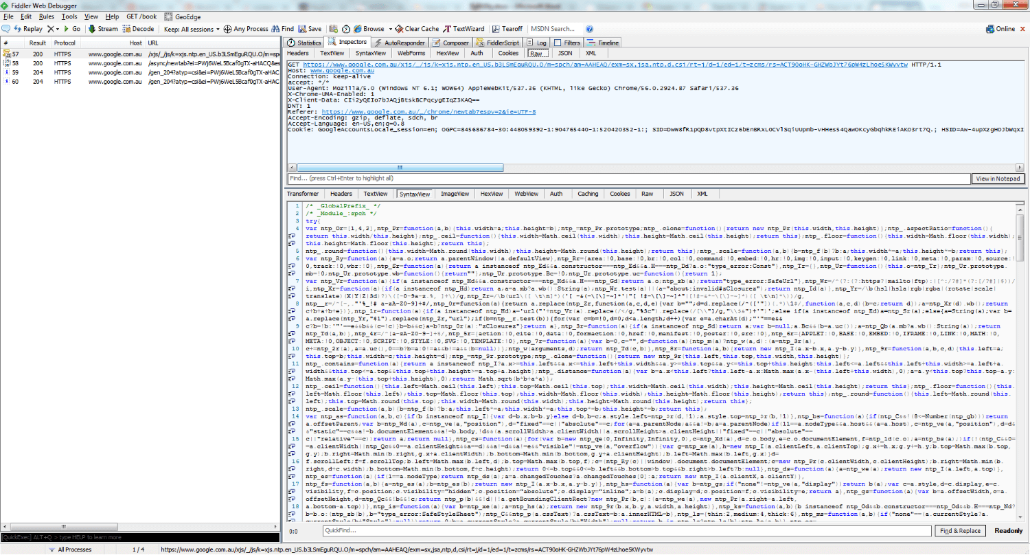
Task: Click the Browse button
Action: [x=369, y=29]
